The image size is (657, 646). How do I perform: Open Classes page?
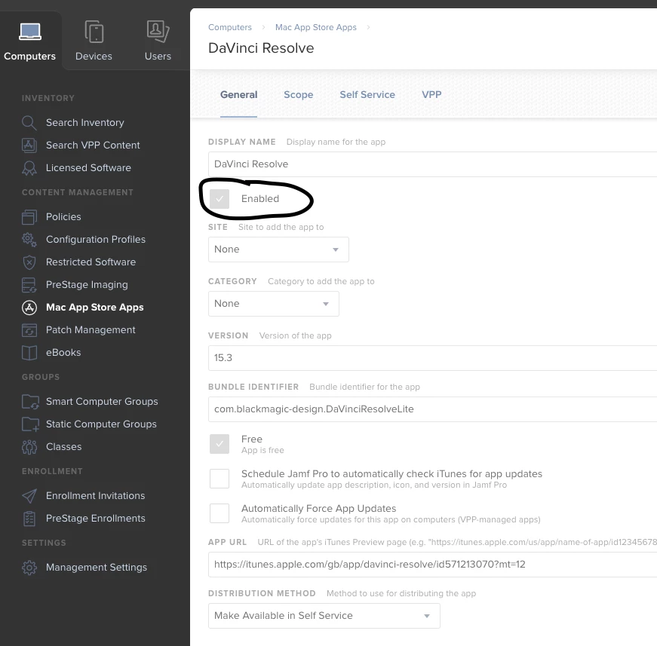(63, 447)
